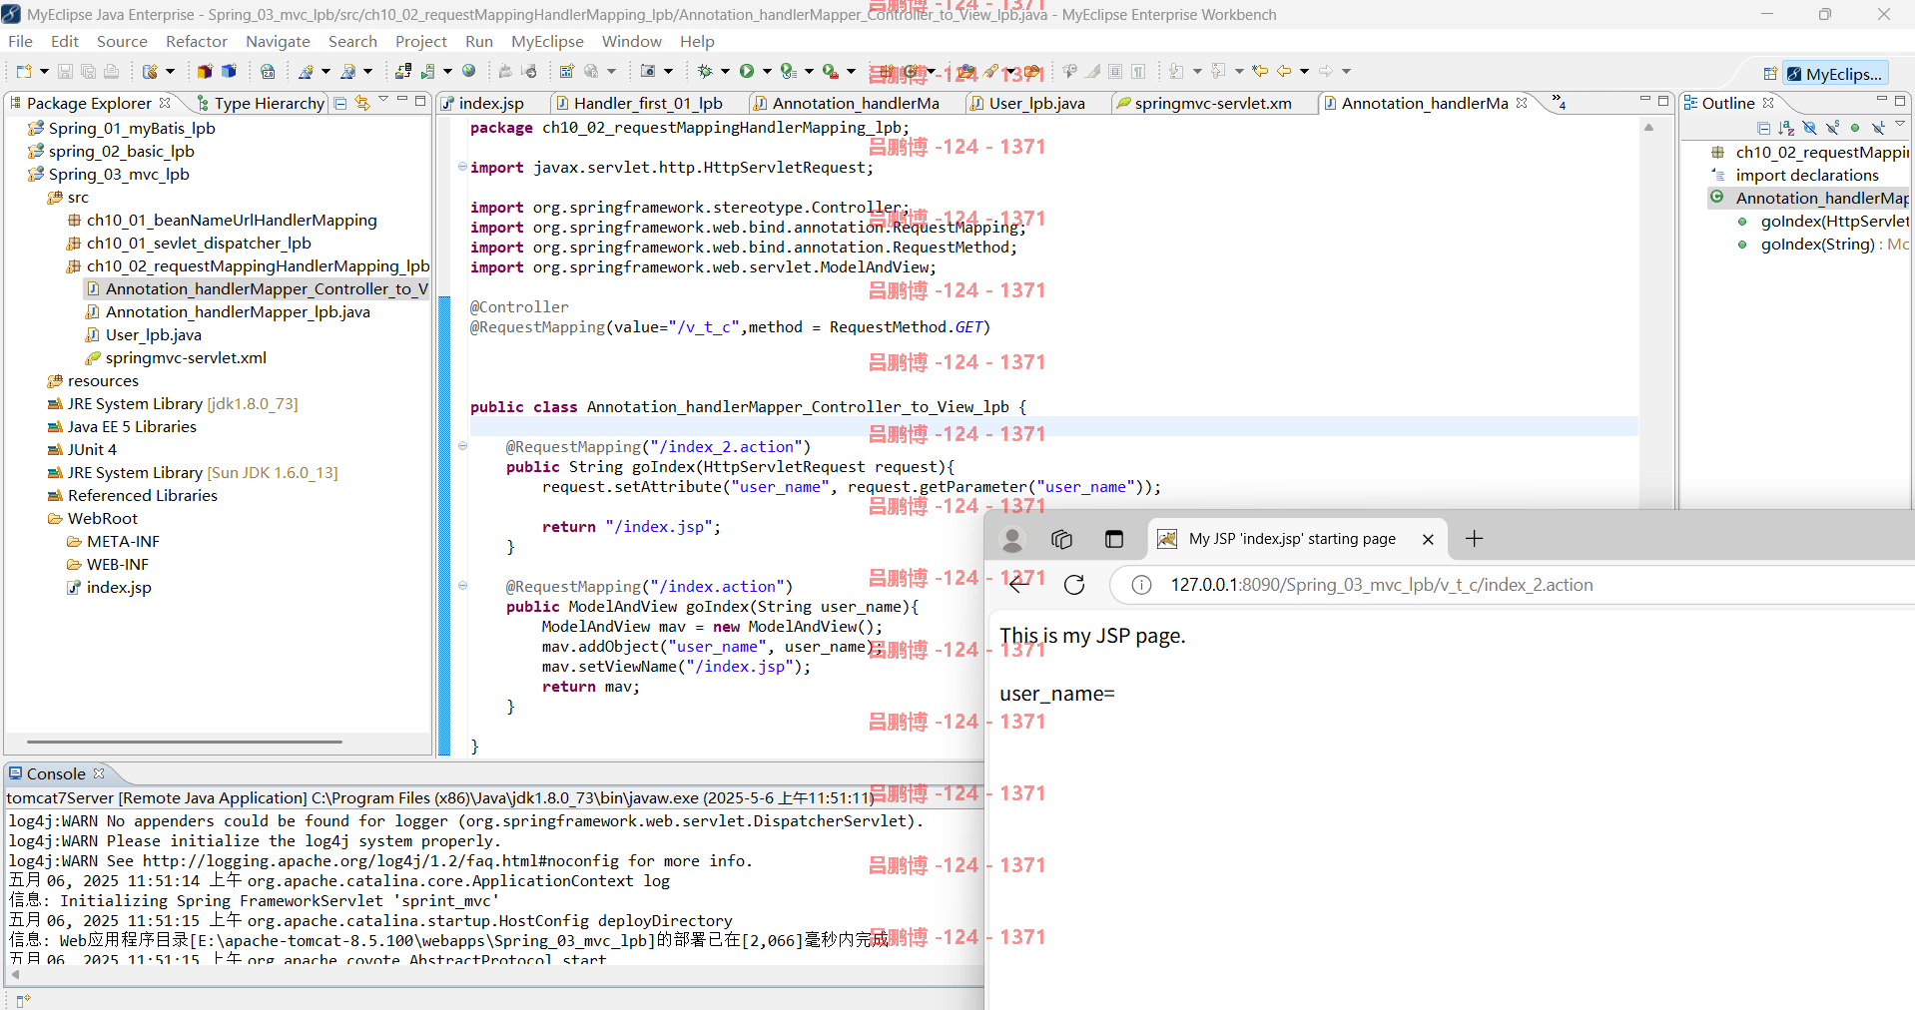Open the Back history dropdown arrow
Screen dimensions: 1915x1010
(1304, 71)
